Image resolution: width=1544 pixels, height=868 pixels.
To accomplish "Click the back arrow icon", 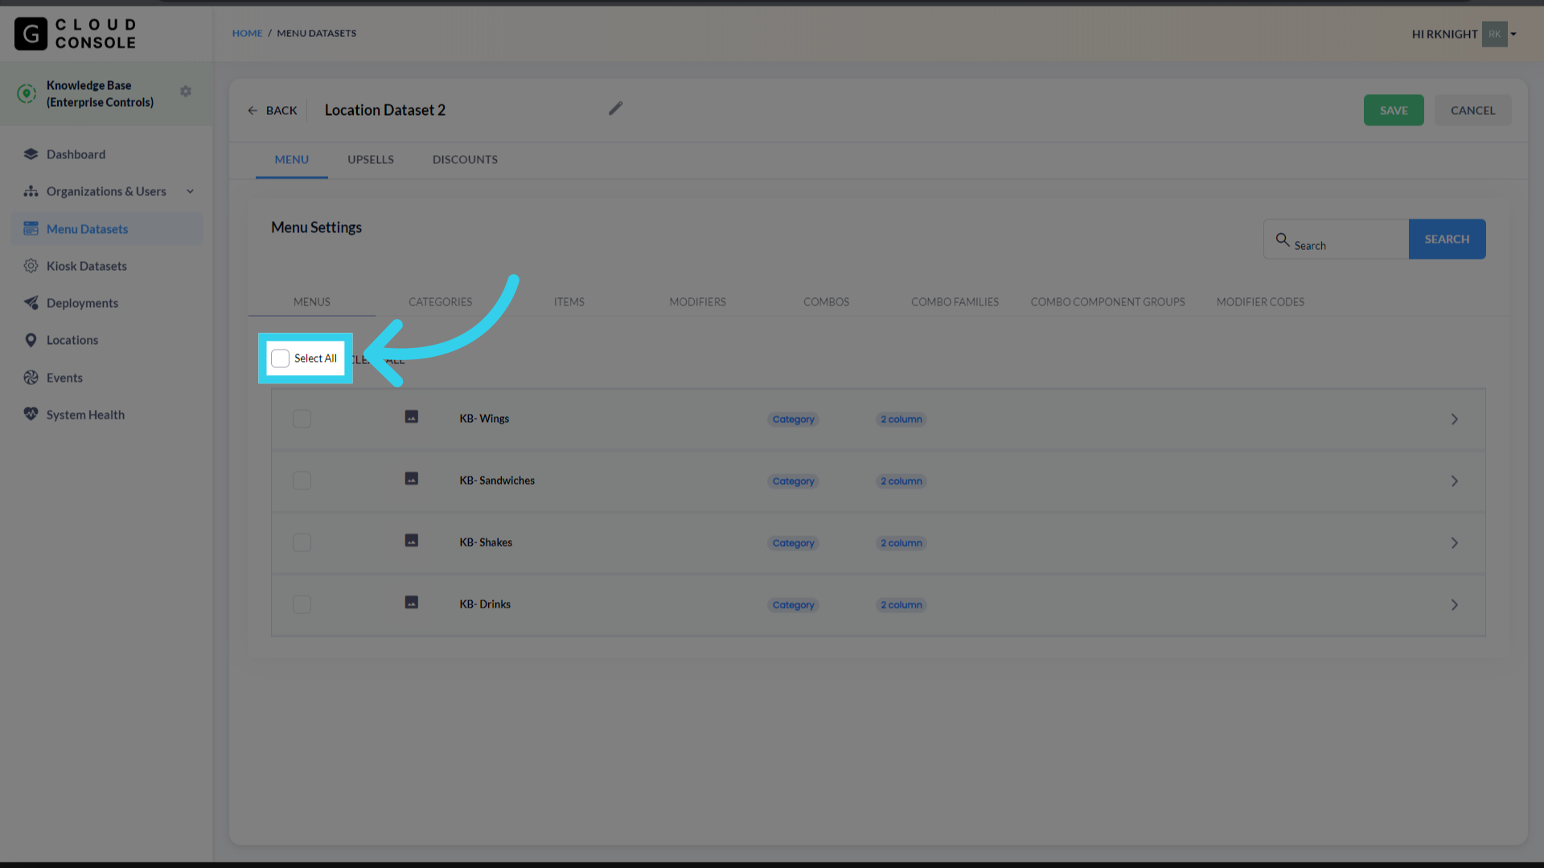I will (x=253, y=111).
